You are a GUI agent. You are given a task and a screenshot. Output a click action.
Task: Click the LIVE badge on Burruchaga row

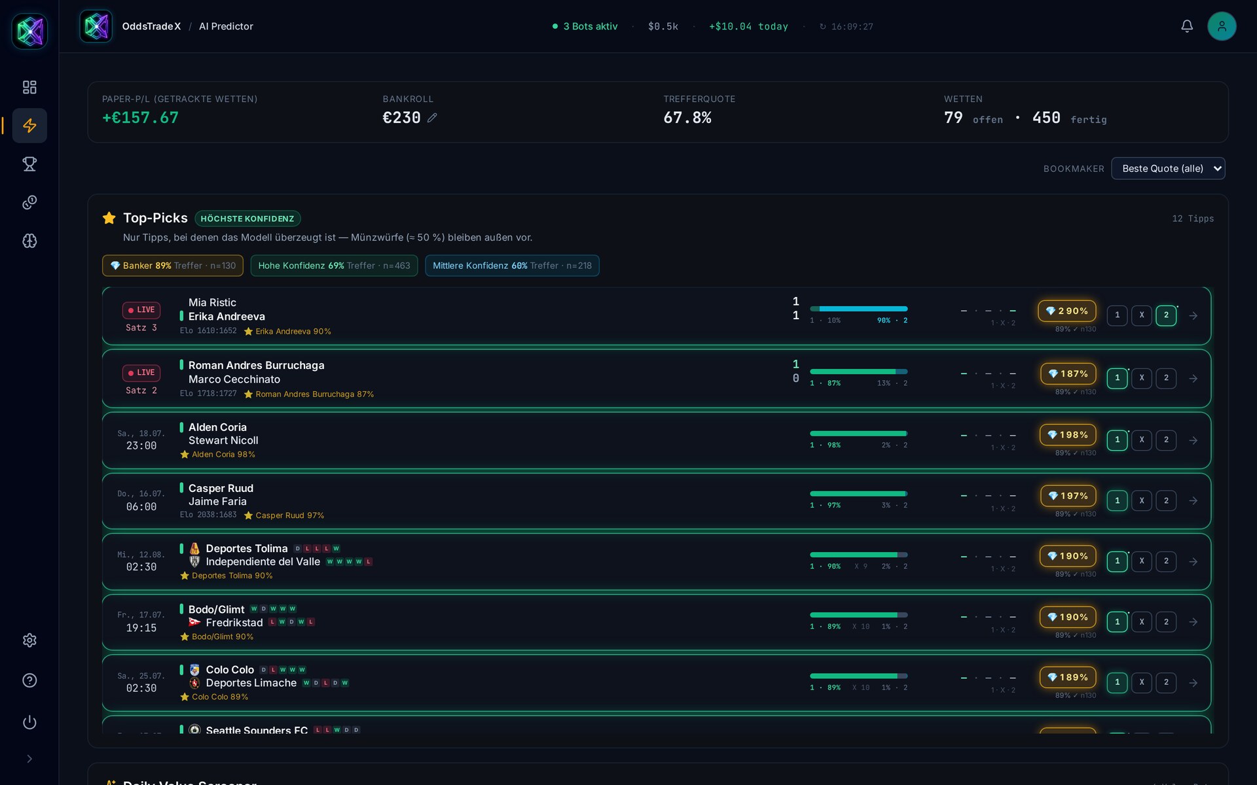[141, 373]
